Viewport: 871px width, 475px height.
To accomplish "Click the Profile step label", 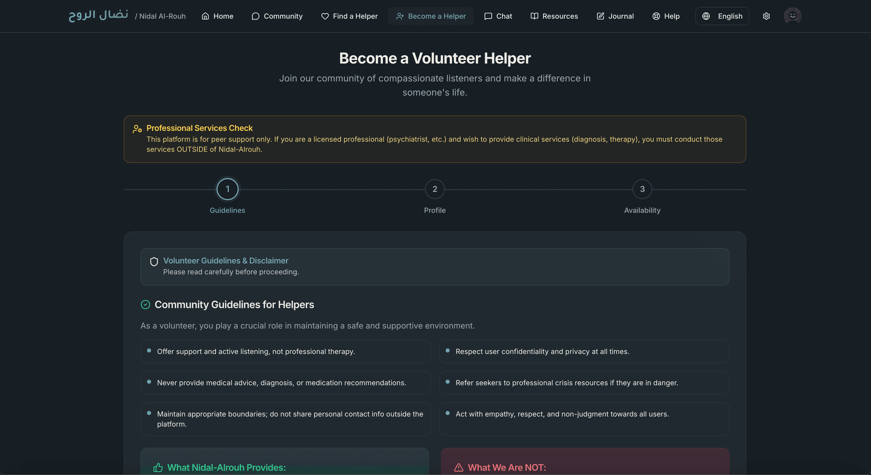I will pyautogui.click(x=435, y=210).
